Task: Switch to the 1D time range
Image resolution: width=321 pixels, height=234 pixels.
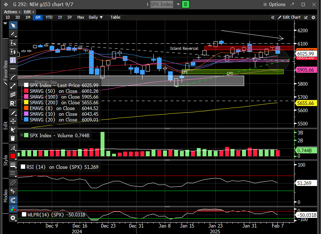Action: tap(8, 17)
